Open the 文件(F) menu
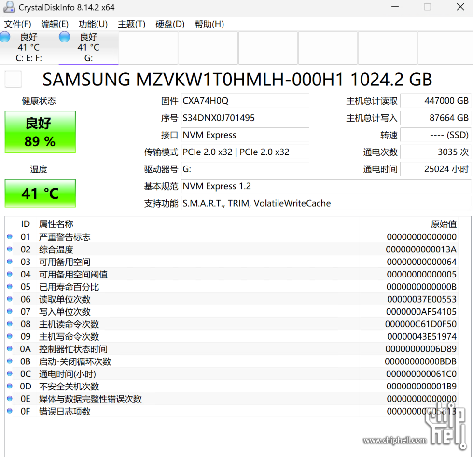The image size is (473, 457). (x=17, y=24)
